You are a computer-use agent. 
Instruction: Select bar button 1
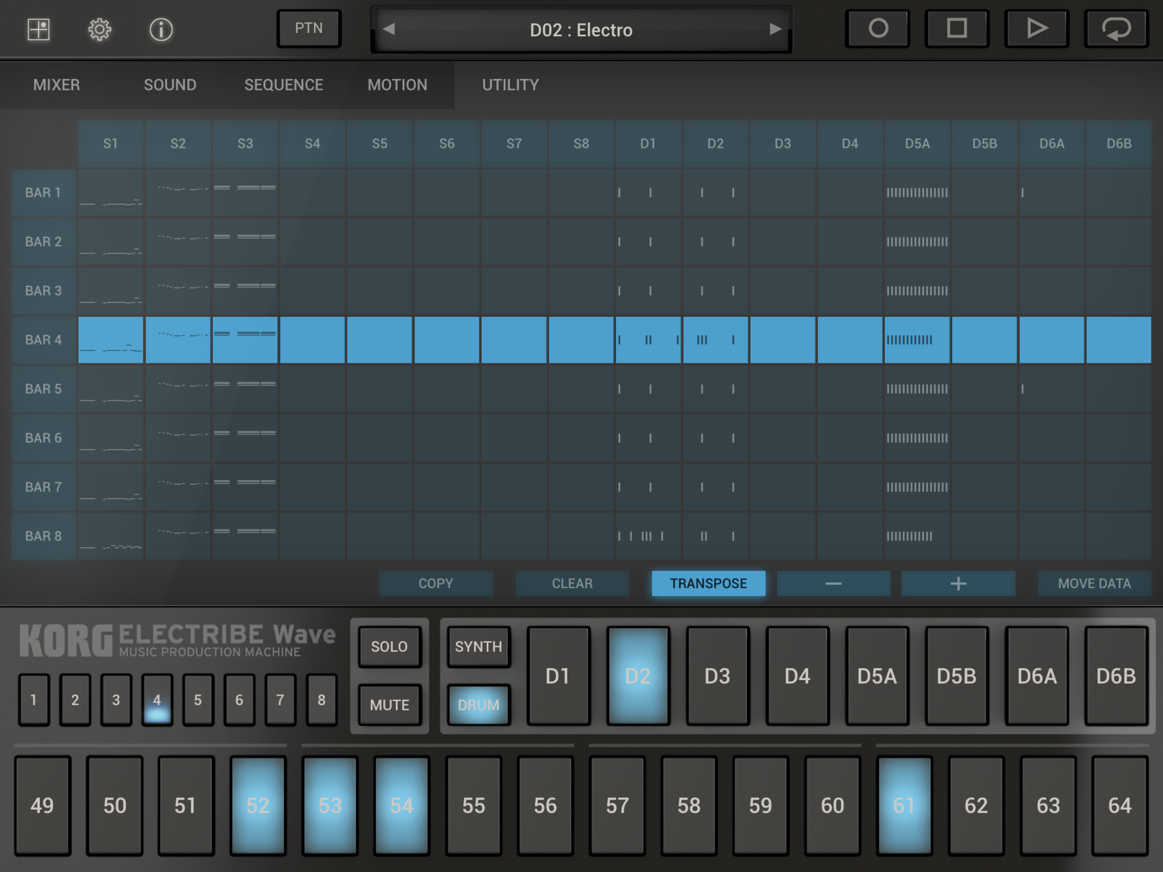tap(33, 699)
